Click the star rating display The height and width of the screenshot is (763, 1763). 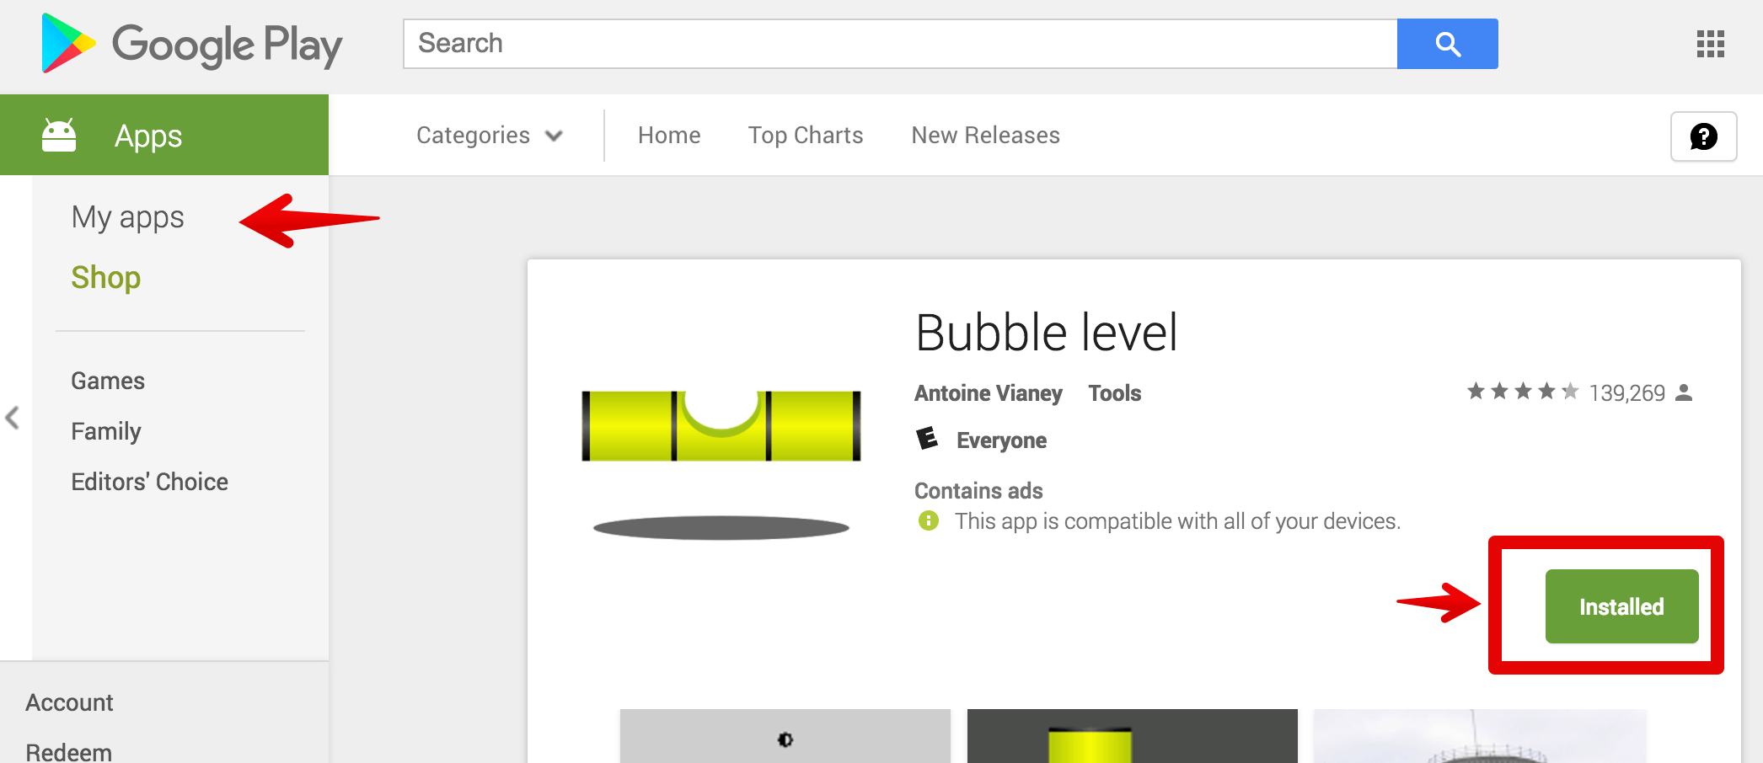coord(1523,392)
